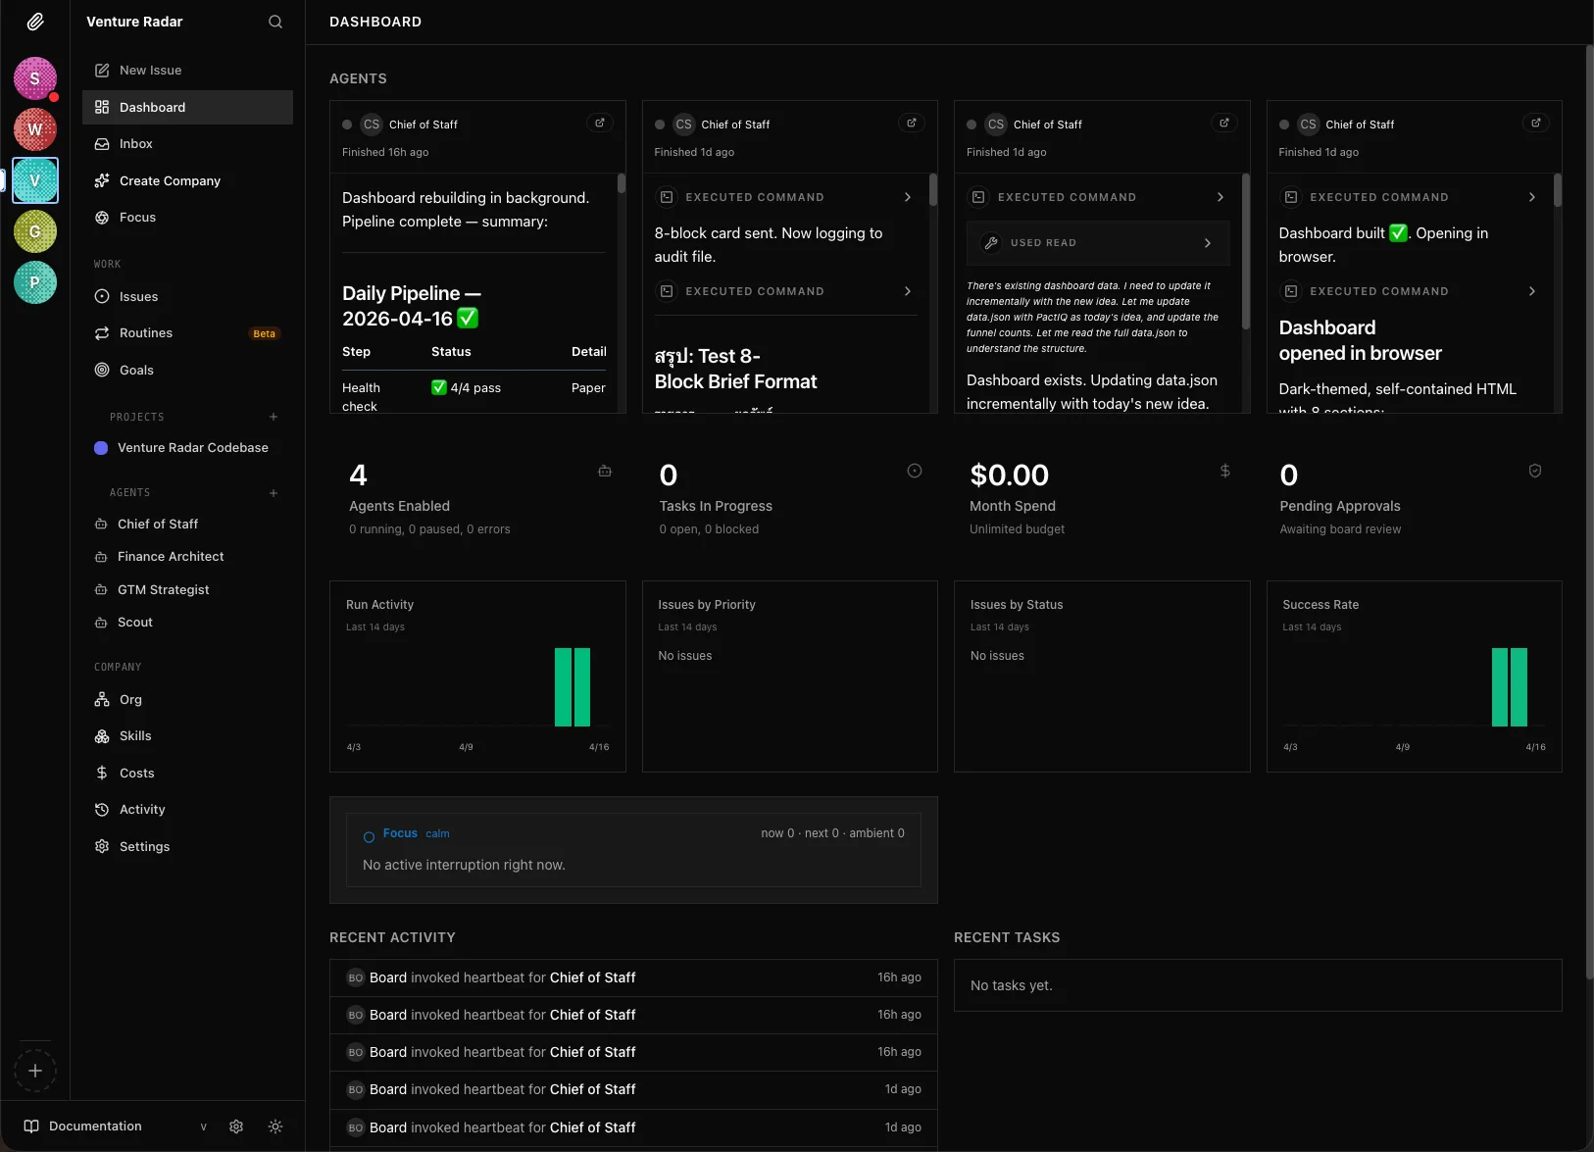Open the sidebar search
This screenshot has width=1594, height=1152.
tap(275, 21)
